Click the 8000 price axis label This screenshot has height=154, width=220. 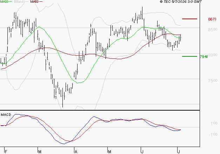click(213, 55)
